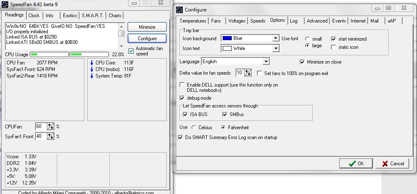Click the CPUFan percentage spinner arrows
This screenshot has width=417, height=194.
coord(51,126)
